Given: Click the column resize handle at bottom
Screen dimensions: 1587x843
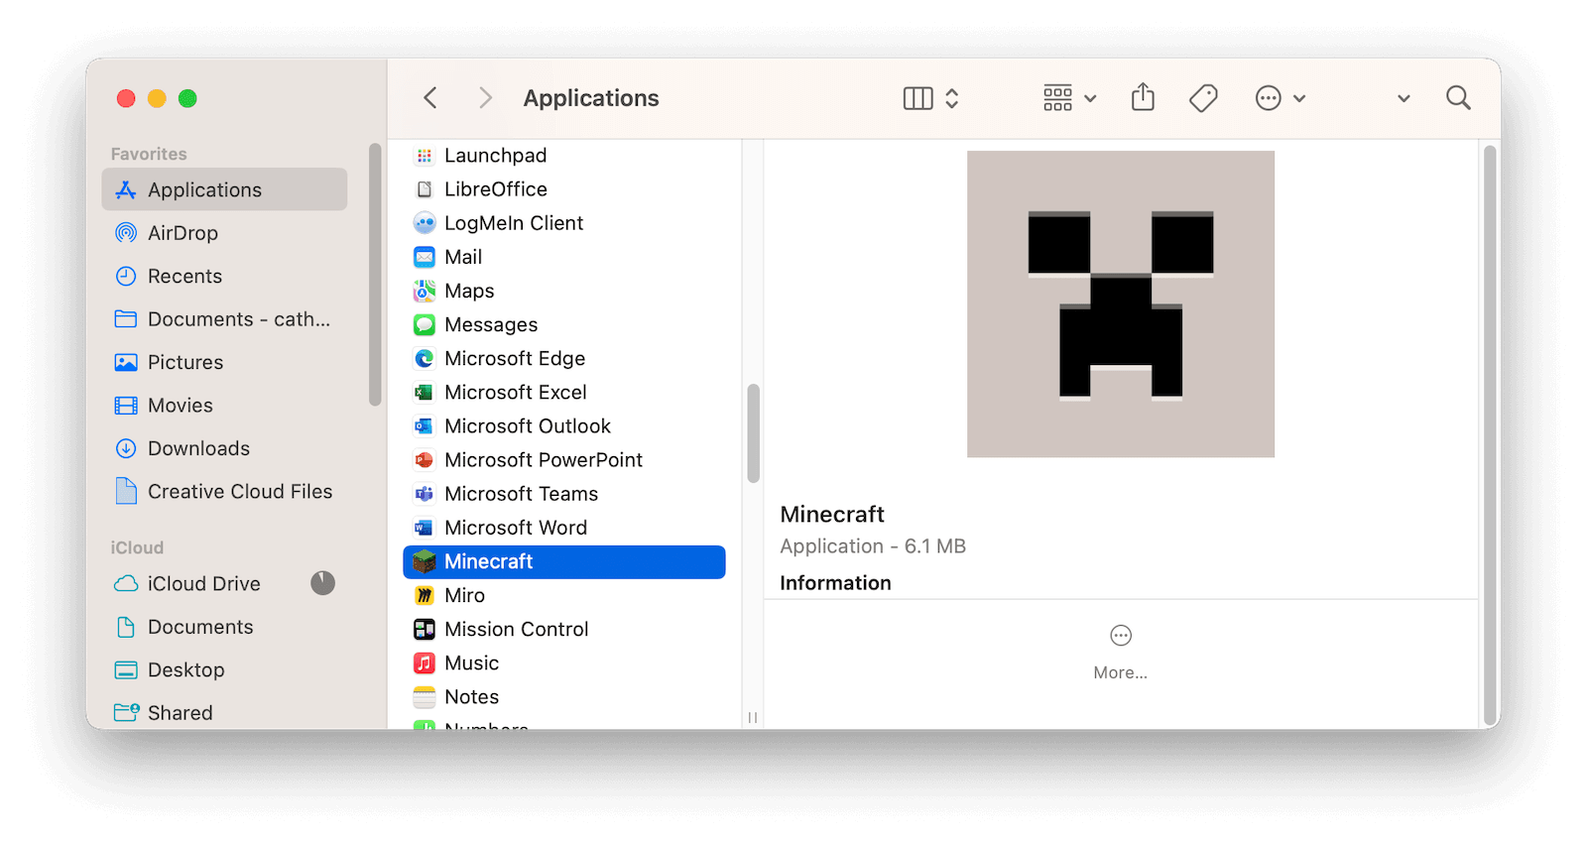Looking at the screenshot, I should pyautogui.click(x=753, y=717).
